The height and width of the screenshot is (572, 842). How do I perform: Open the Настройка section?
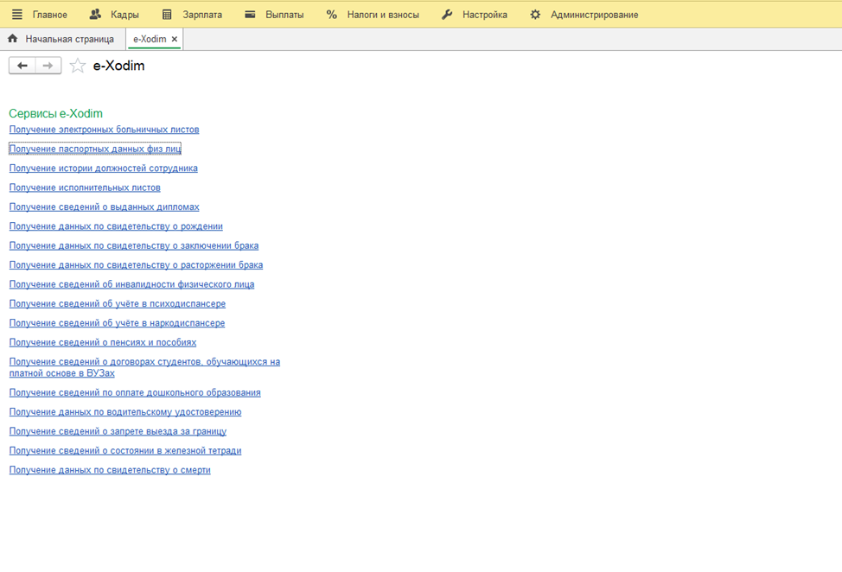pos(475,15)
